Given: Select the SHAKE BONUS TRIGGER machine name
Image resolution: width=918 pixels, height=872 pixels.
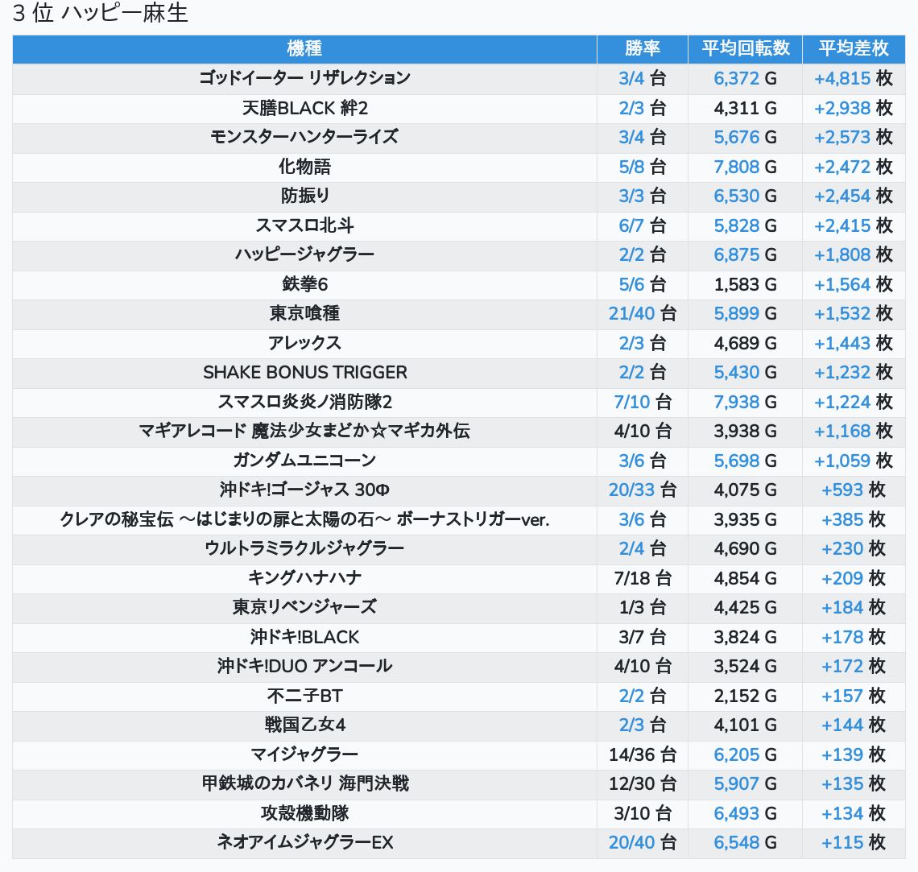Looking at the screenshot, I should click(304, 373).
